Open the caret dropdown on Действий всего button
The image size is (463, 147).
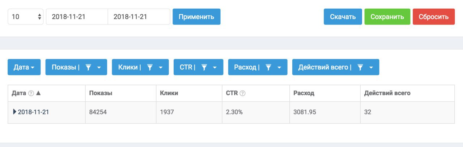coord(371,67)
